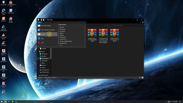Expand the ribbon with the chevron
Viewport: 183px width, 103px height.
140,22
